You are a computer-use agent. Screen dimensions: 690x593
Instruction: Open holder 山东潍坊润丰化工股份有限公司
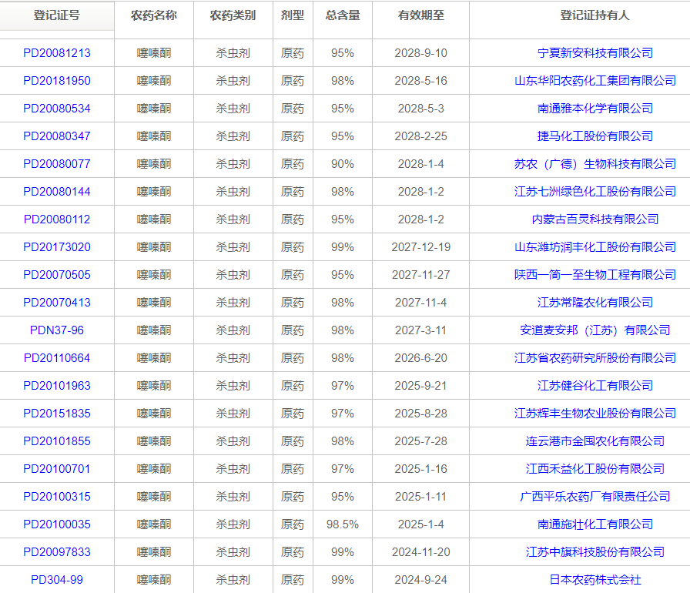(x=595, y=247)
